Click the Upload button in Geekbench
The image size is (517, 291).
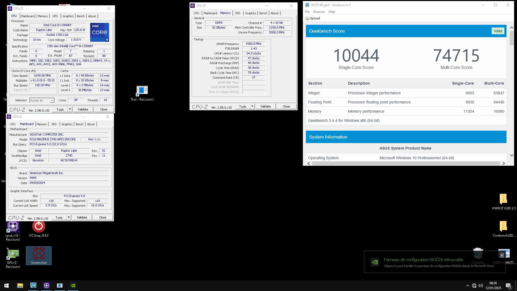coord(312,18)
